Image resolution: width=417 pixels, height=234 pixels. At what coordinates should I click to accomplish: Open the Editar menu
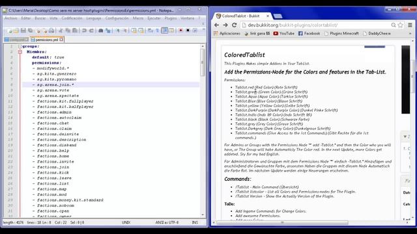click(26, 18)
